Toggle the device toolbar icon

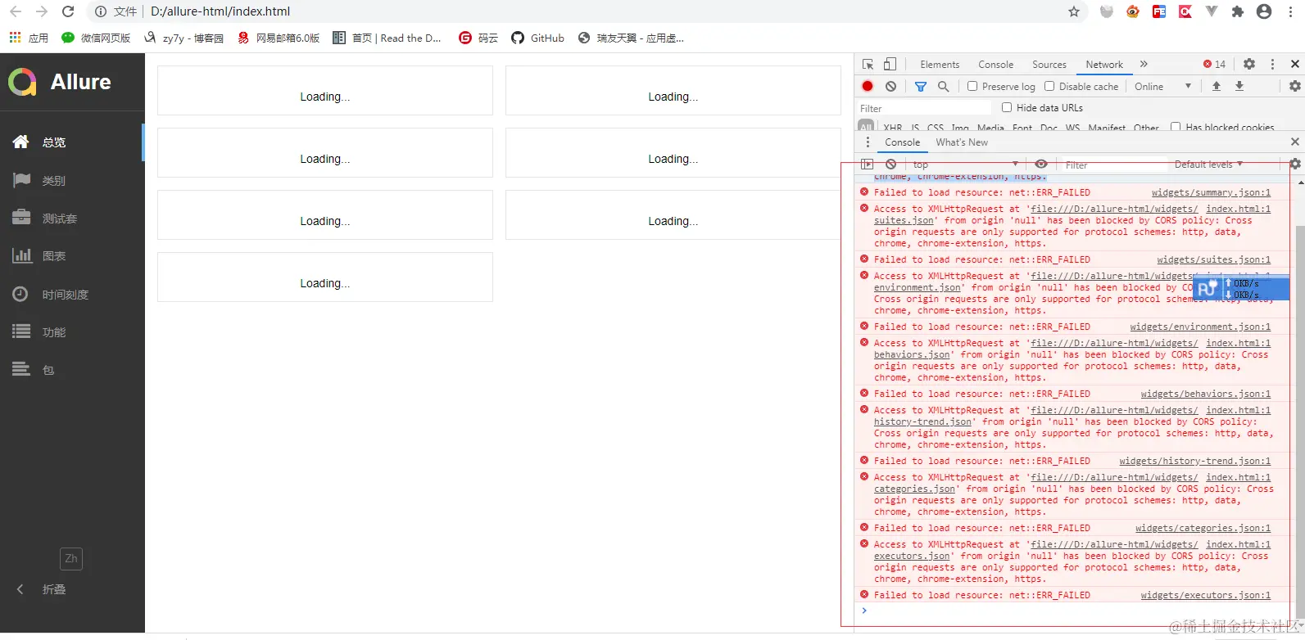(x=890, y=64)
